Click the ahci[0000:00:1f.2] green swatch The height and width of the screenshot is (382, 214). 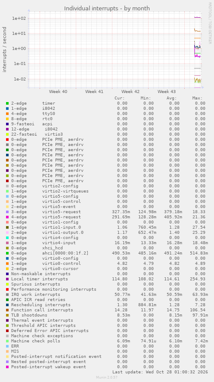point(7,253)
